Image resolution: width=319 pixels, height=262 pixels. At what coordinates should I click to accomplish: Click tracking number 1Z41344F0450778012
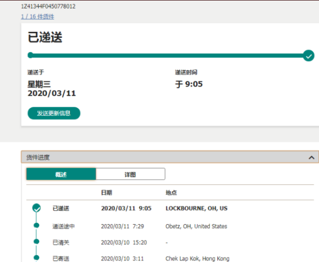(48, 6)
